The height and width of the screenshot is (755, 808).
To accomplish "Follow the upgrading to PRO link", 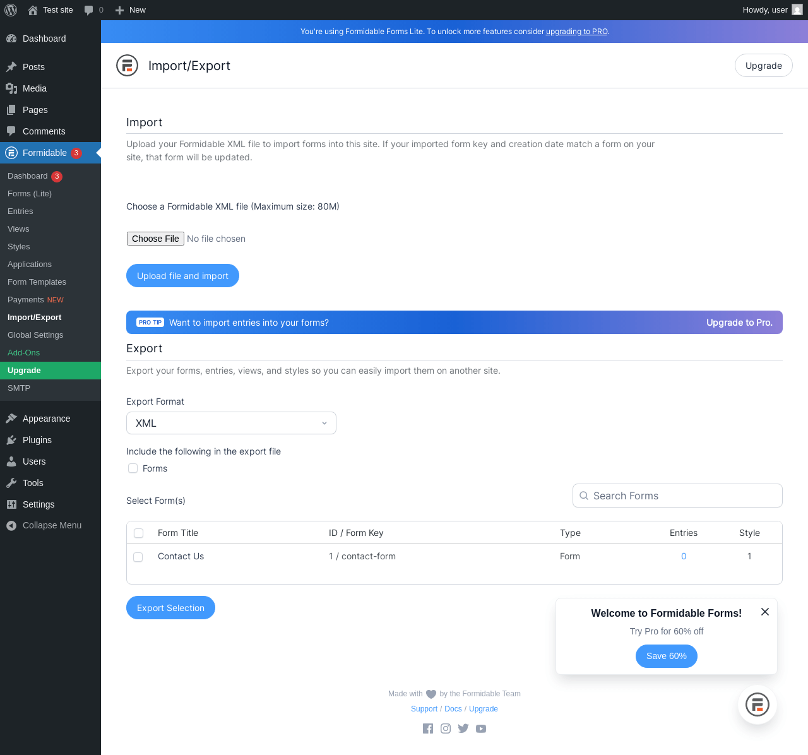I will click(x=577, y=32).
